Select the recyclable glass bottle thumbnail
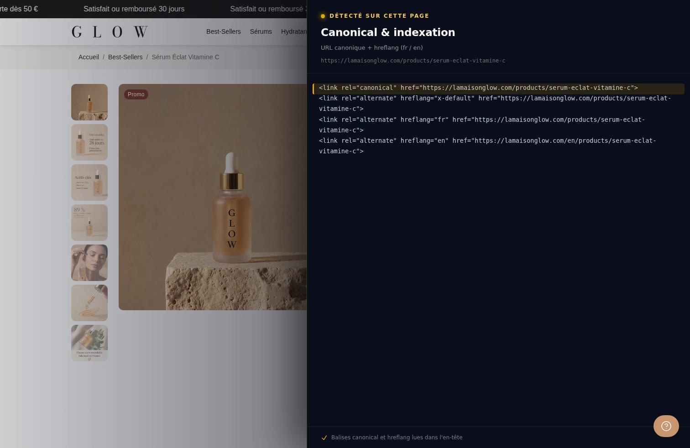Screen dimensions: 690x448 [x=89, y=343]
